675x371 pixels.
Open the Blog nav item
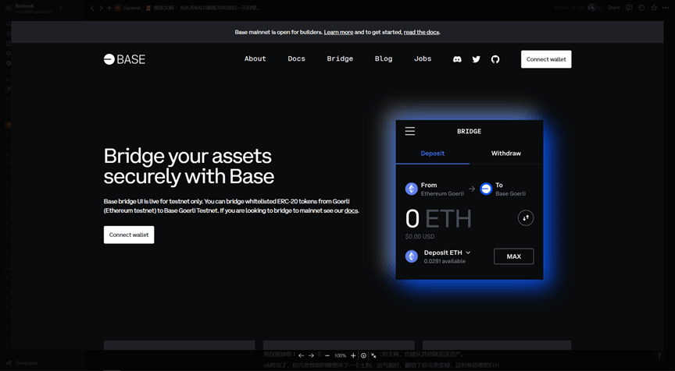(x=384, y=58)
